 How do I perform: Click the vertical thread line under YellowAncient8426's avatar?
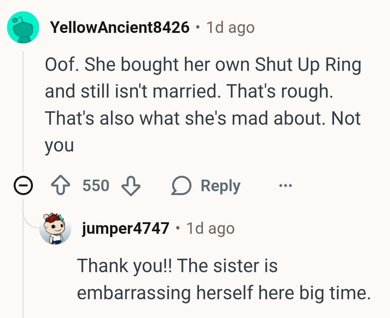(x=23, y=108)
